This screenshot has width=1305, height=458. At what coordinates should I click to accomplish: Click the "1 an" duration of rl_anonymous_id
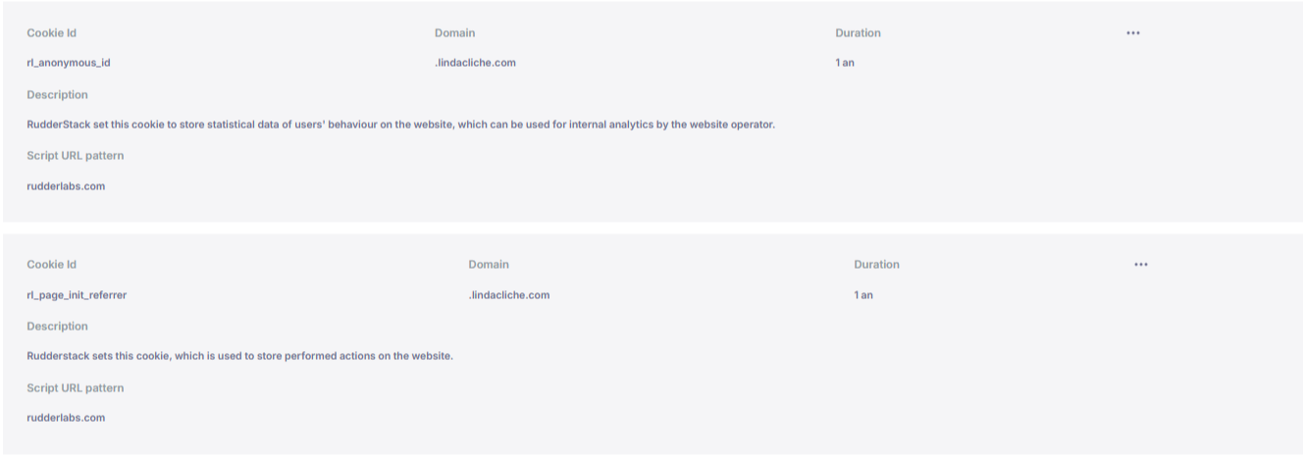coord(845,63)
